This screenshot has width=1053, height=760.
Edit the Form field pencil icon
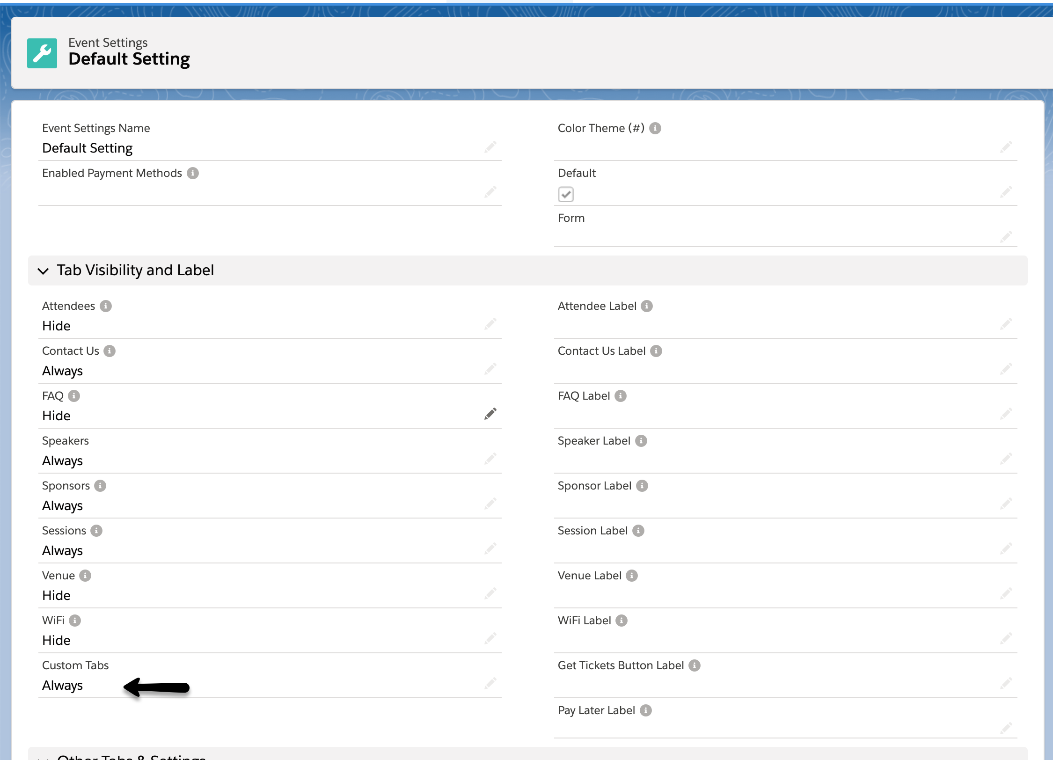(x=1006, y=237)
